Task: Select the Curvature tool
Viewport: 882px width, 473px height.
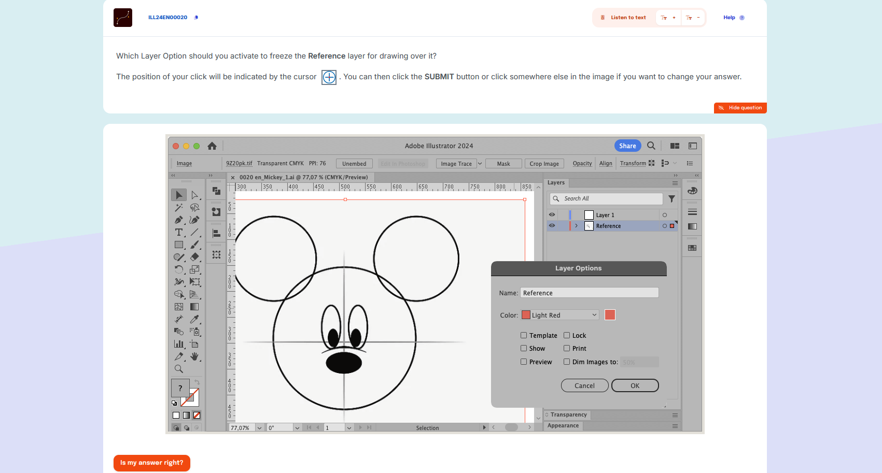Action: click(194, 220)
